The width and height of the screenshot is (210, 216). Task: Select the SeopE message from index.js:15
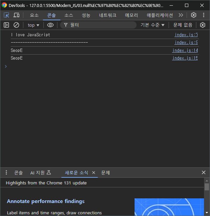tap(17, 58)
